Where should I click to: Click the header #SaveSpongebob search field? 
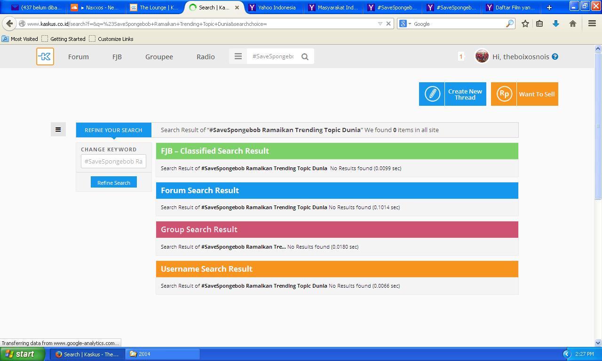[x=273, y=56]
